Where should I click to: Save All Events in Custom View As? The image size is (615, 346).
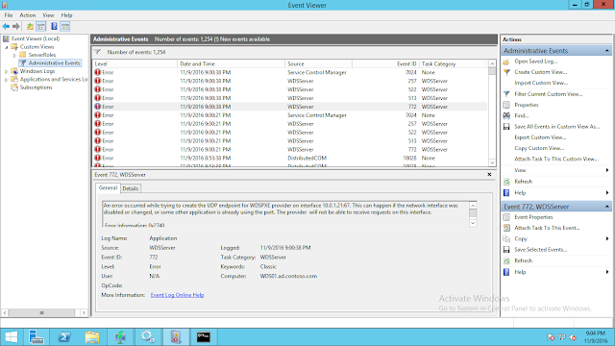tap(557, 127)
